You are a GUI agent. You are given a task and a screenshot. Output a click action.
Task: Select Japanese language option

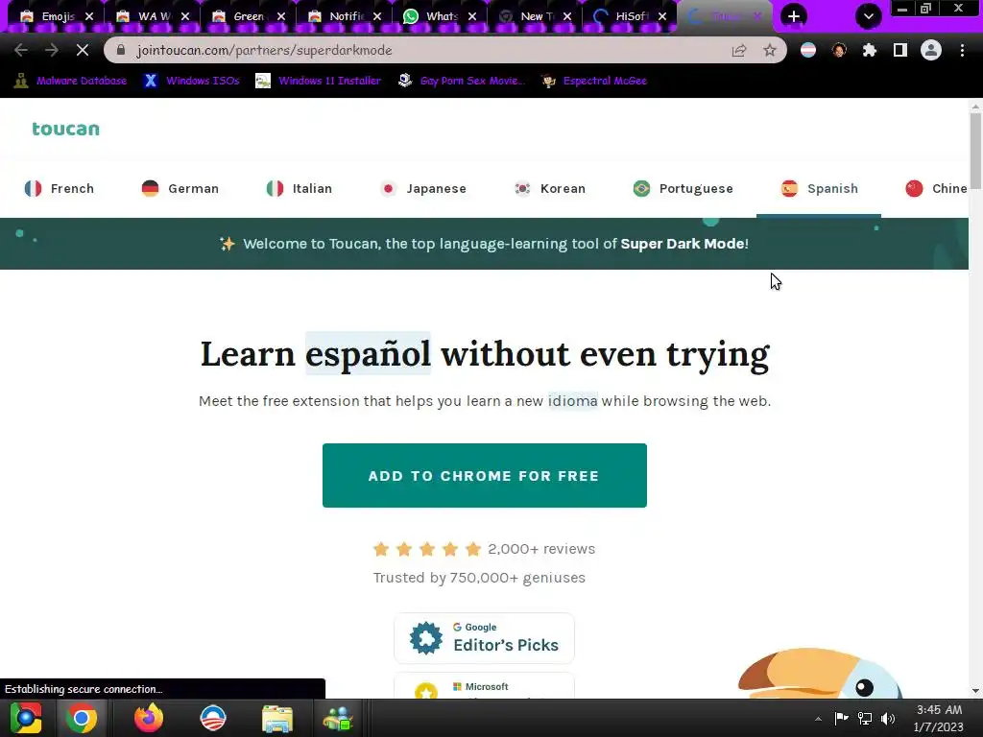pos(423,189)
